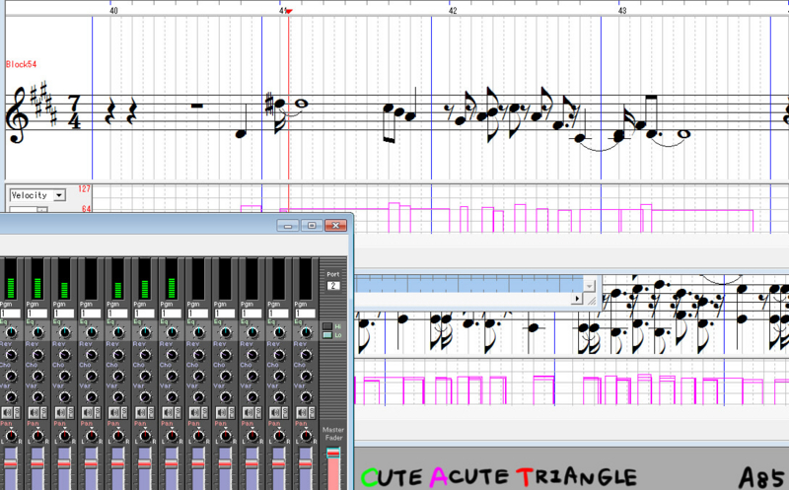Grab the Master Fader handle

click(333, 454)
